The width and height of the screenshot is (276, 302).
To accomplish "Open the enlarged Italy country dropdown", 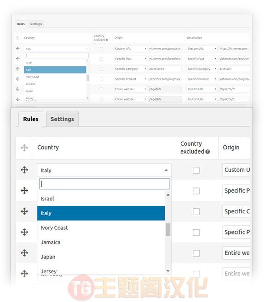I will tap(104, 170).
